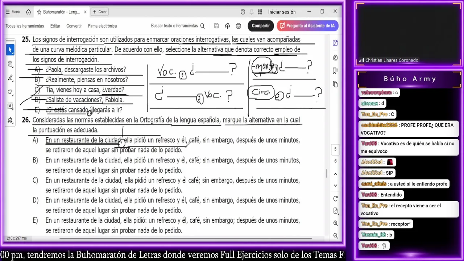Open Todas las herramientas

(25, 26)
